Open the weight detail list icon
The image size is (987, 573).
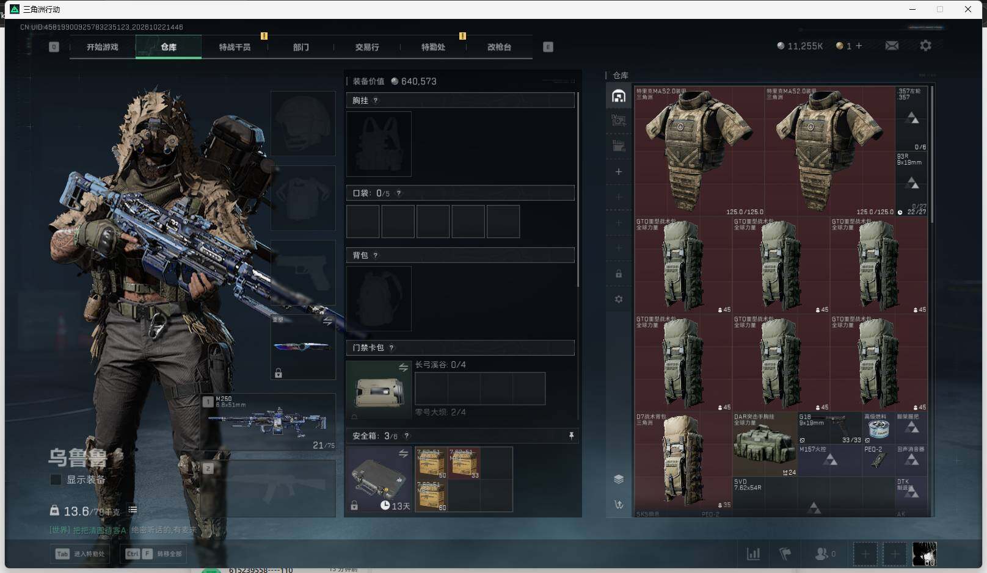[133, 510]
